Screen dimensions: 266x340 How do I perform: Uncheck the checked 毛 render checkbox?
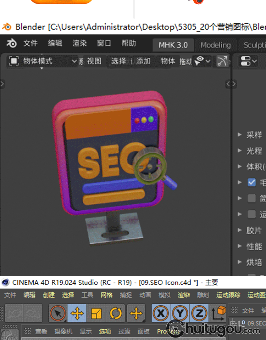[251, 182]
